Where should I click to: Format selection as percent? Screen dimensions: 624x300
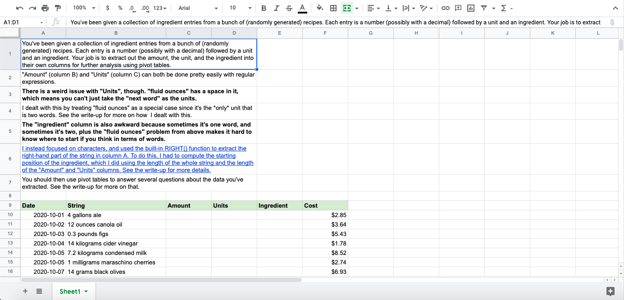(x=120, y=8)
